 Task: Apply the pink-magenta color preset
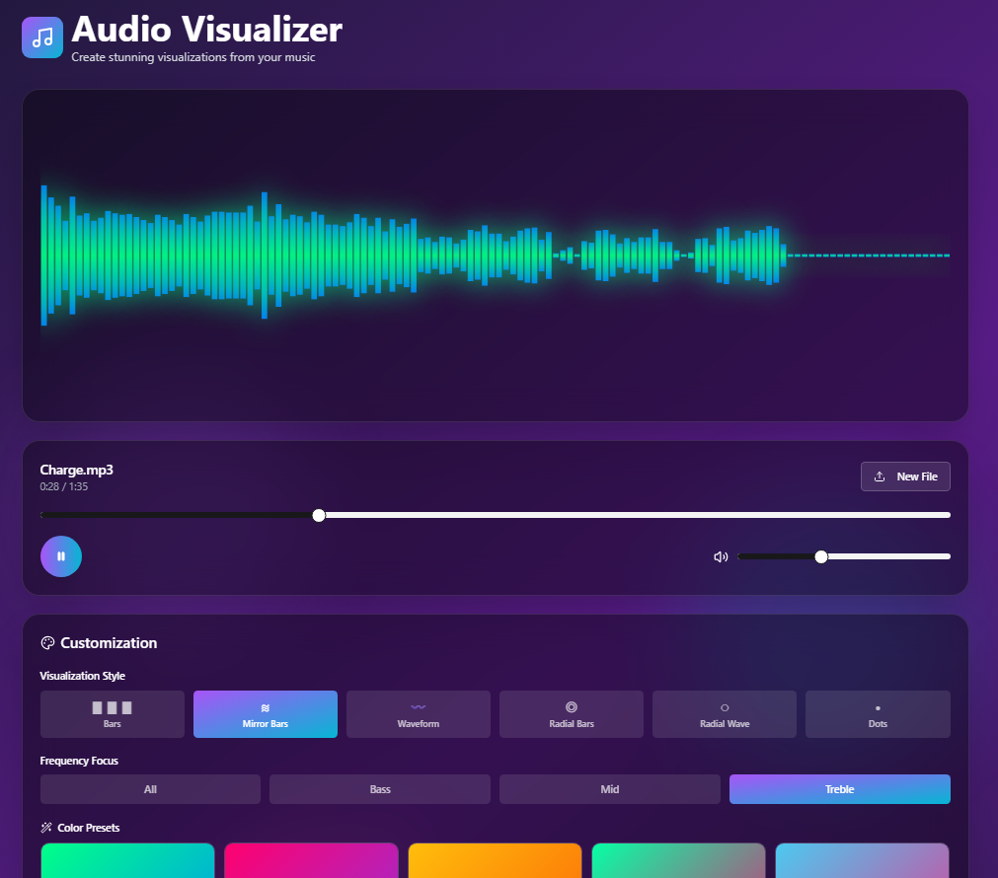(x=311, y=860)
